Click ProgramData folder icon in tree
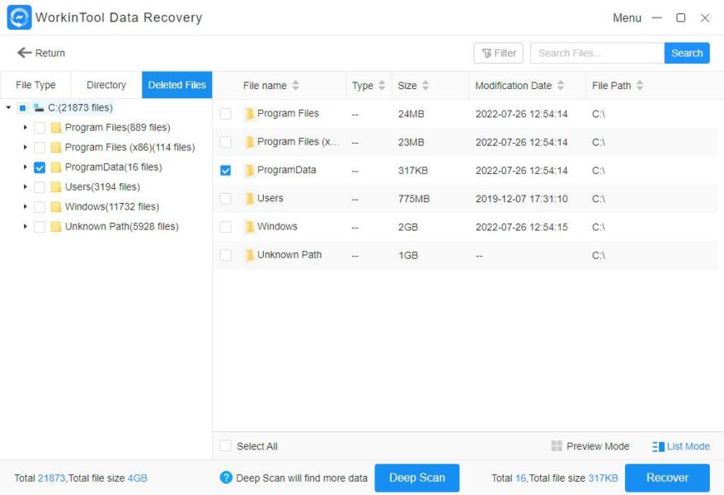The width and height of the screenshot is (724, 495). [56, 167]
